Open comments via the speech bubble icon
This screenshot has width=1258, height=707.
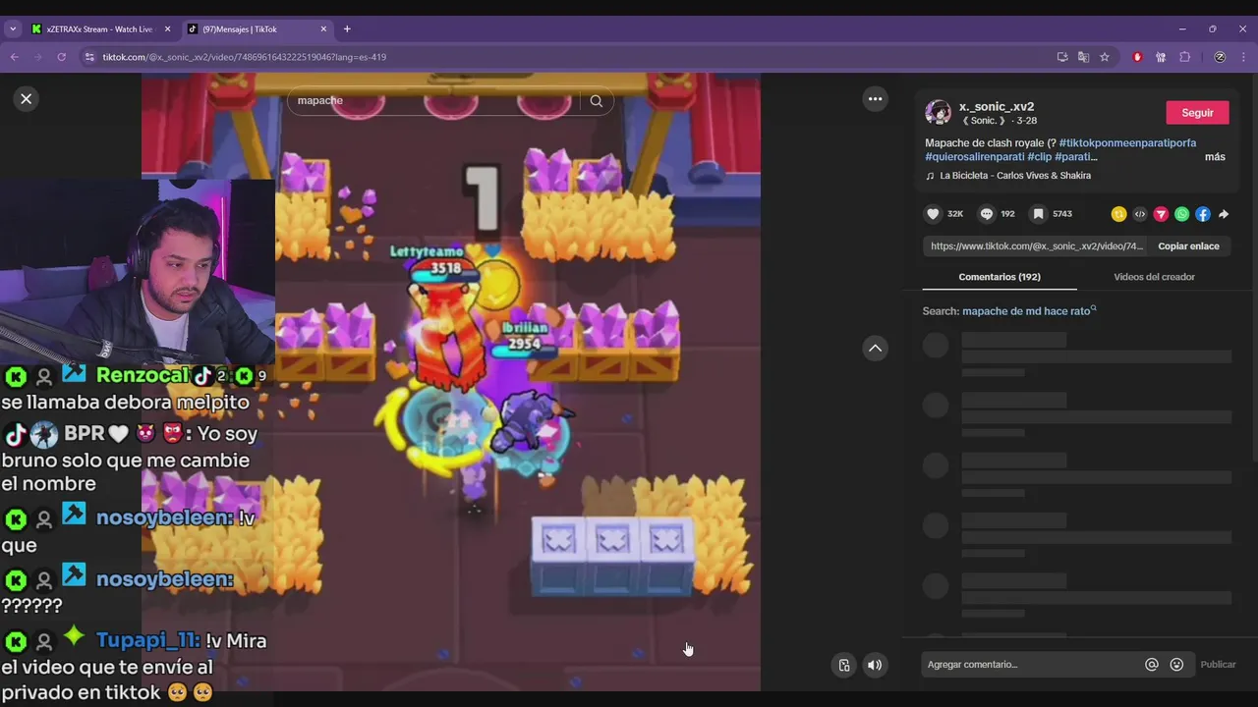[986, 214]
